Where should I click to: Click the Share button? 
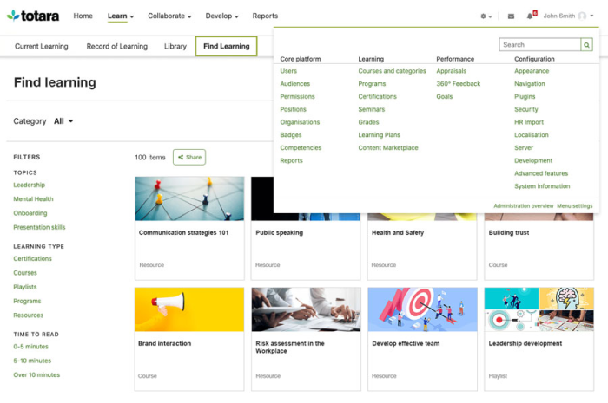[x=189, y=157]
